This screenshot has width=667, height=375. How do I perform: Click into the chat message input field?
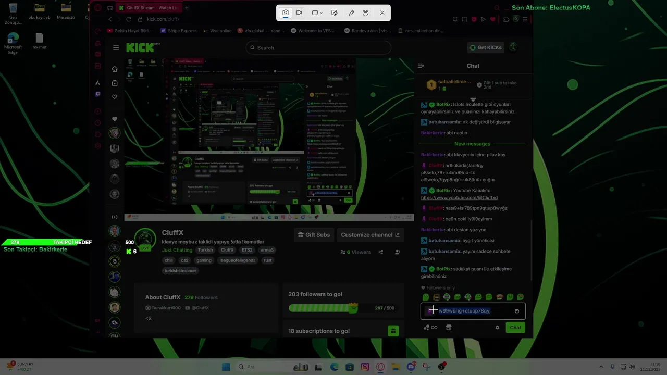click(x=473, y=311)
